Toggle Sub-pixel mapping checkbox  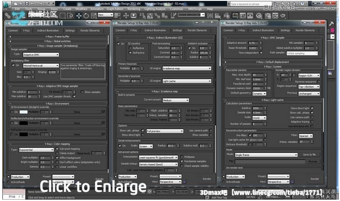coord(57,149)
